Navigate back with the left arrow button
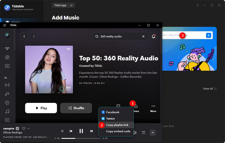 (24, 36)
